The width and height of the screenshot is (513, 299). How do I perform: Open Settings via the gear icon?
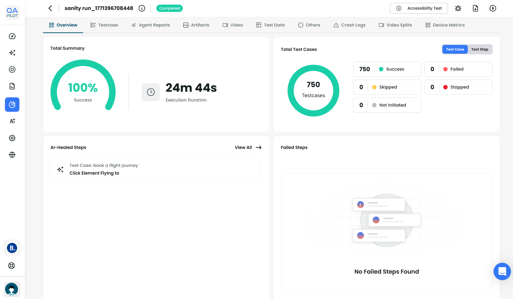(x=12, y=138)
